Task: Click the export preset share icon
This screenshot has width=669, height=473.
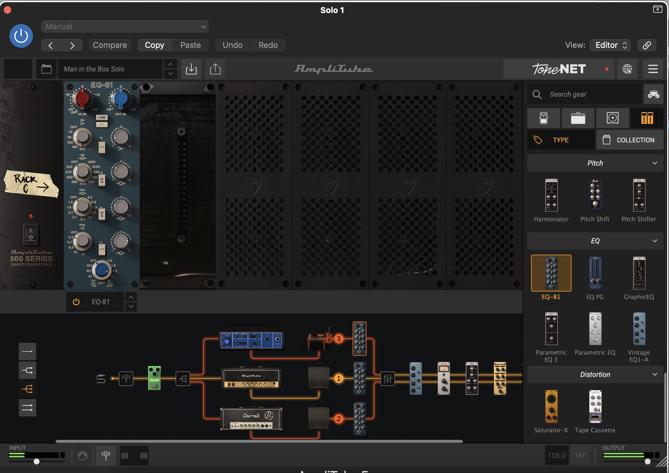Action: pos(215,69)
